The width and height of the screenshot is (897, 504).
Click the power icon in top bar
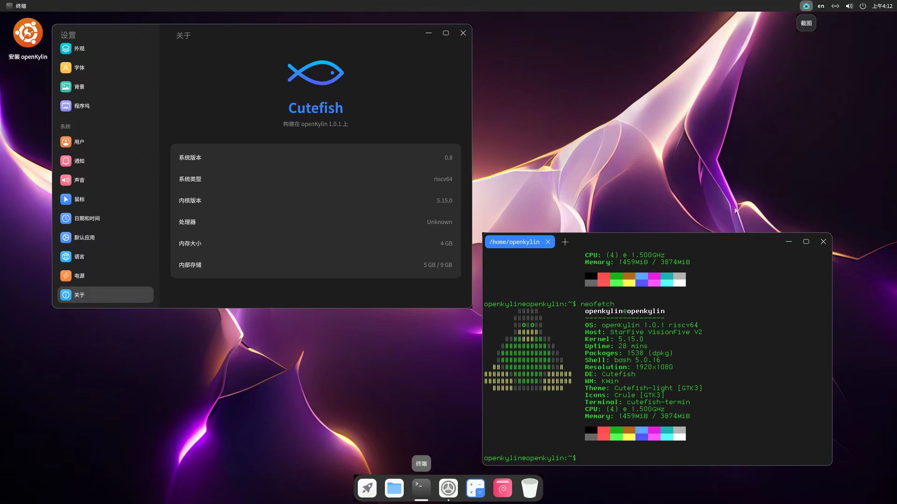(x=863, y=6)
